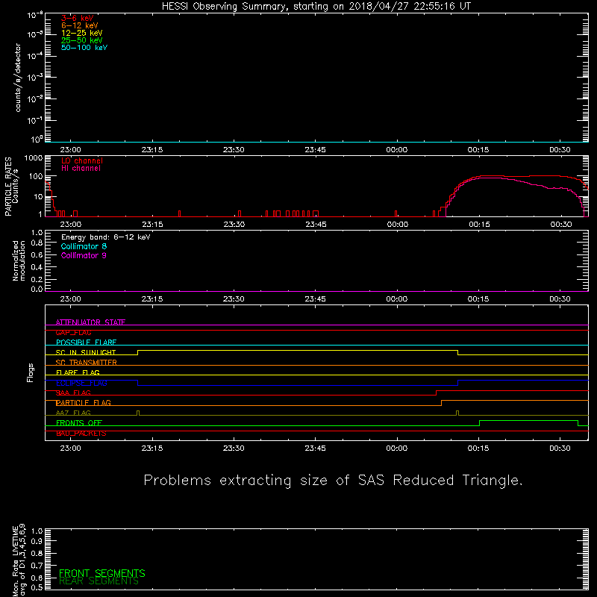Select the red 3-6 keV legend entry
Screen dimensions: 597x597
pos(78,18)
